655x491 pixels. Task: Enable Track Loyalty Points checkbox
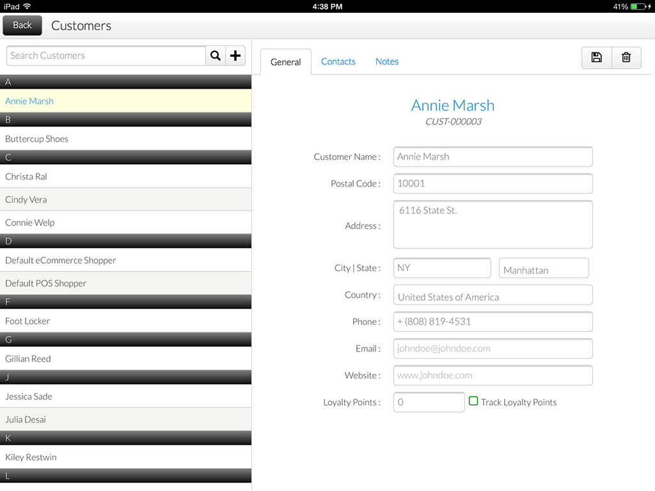pos(473,401)
